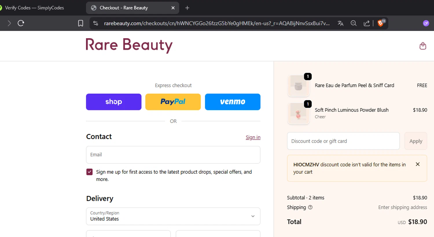The width and height of the screenshot is (434, 237).
Task: Click the shipping help question mark icon
Action: pyautogui.click(x=310, y=207)
